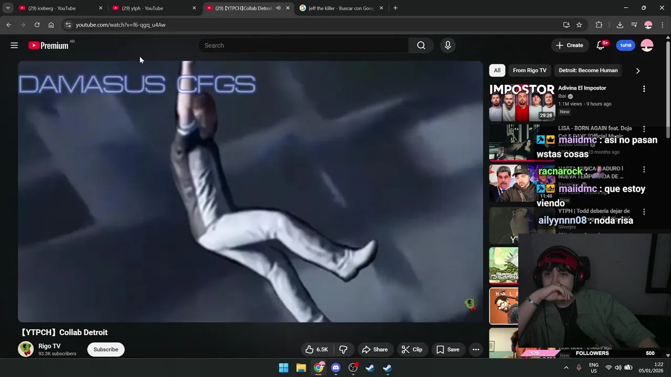The image size is (671, 377).
Task: Click the browser address bar URL
Action: [121, 25]
